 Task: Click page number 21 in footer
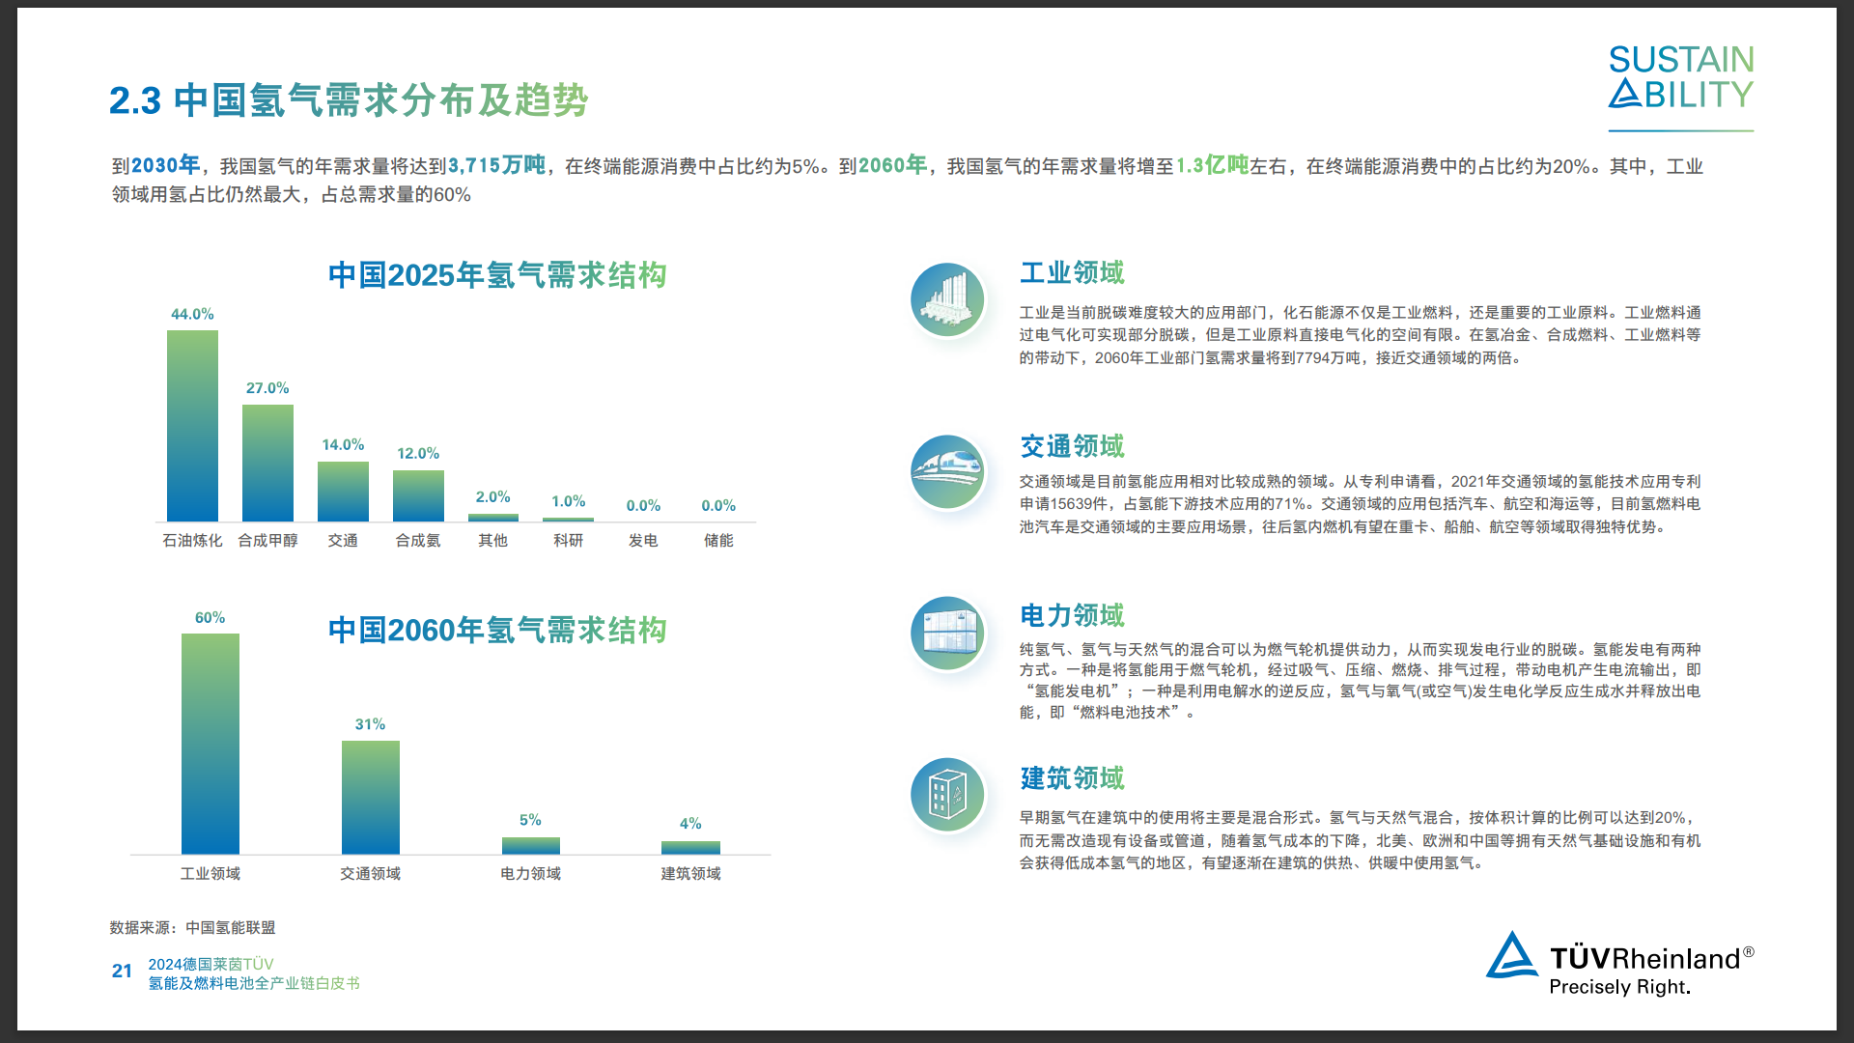coord(122,972)
